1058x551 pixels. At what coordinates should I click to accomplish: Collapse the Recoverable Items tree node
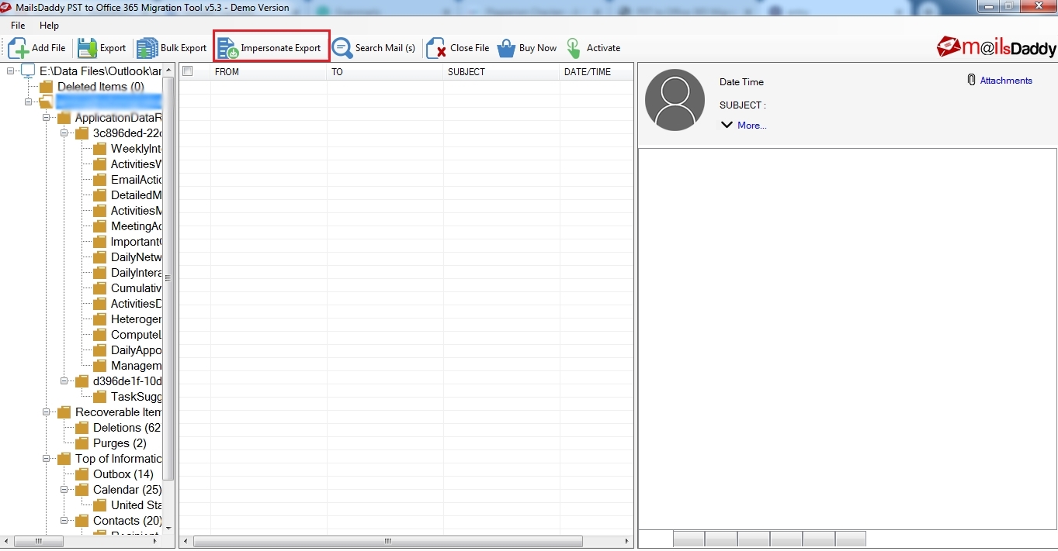pos(47,412)
